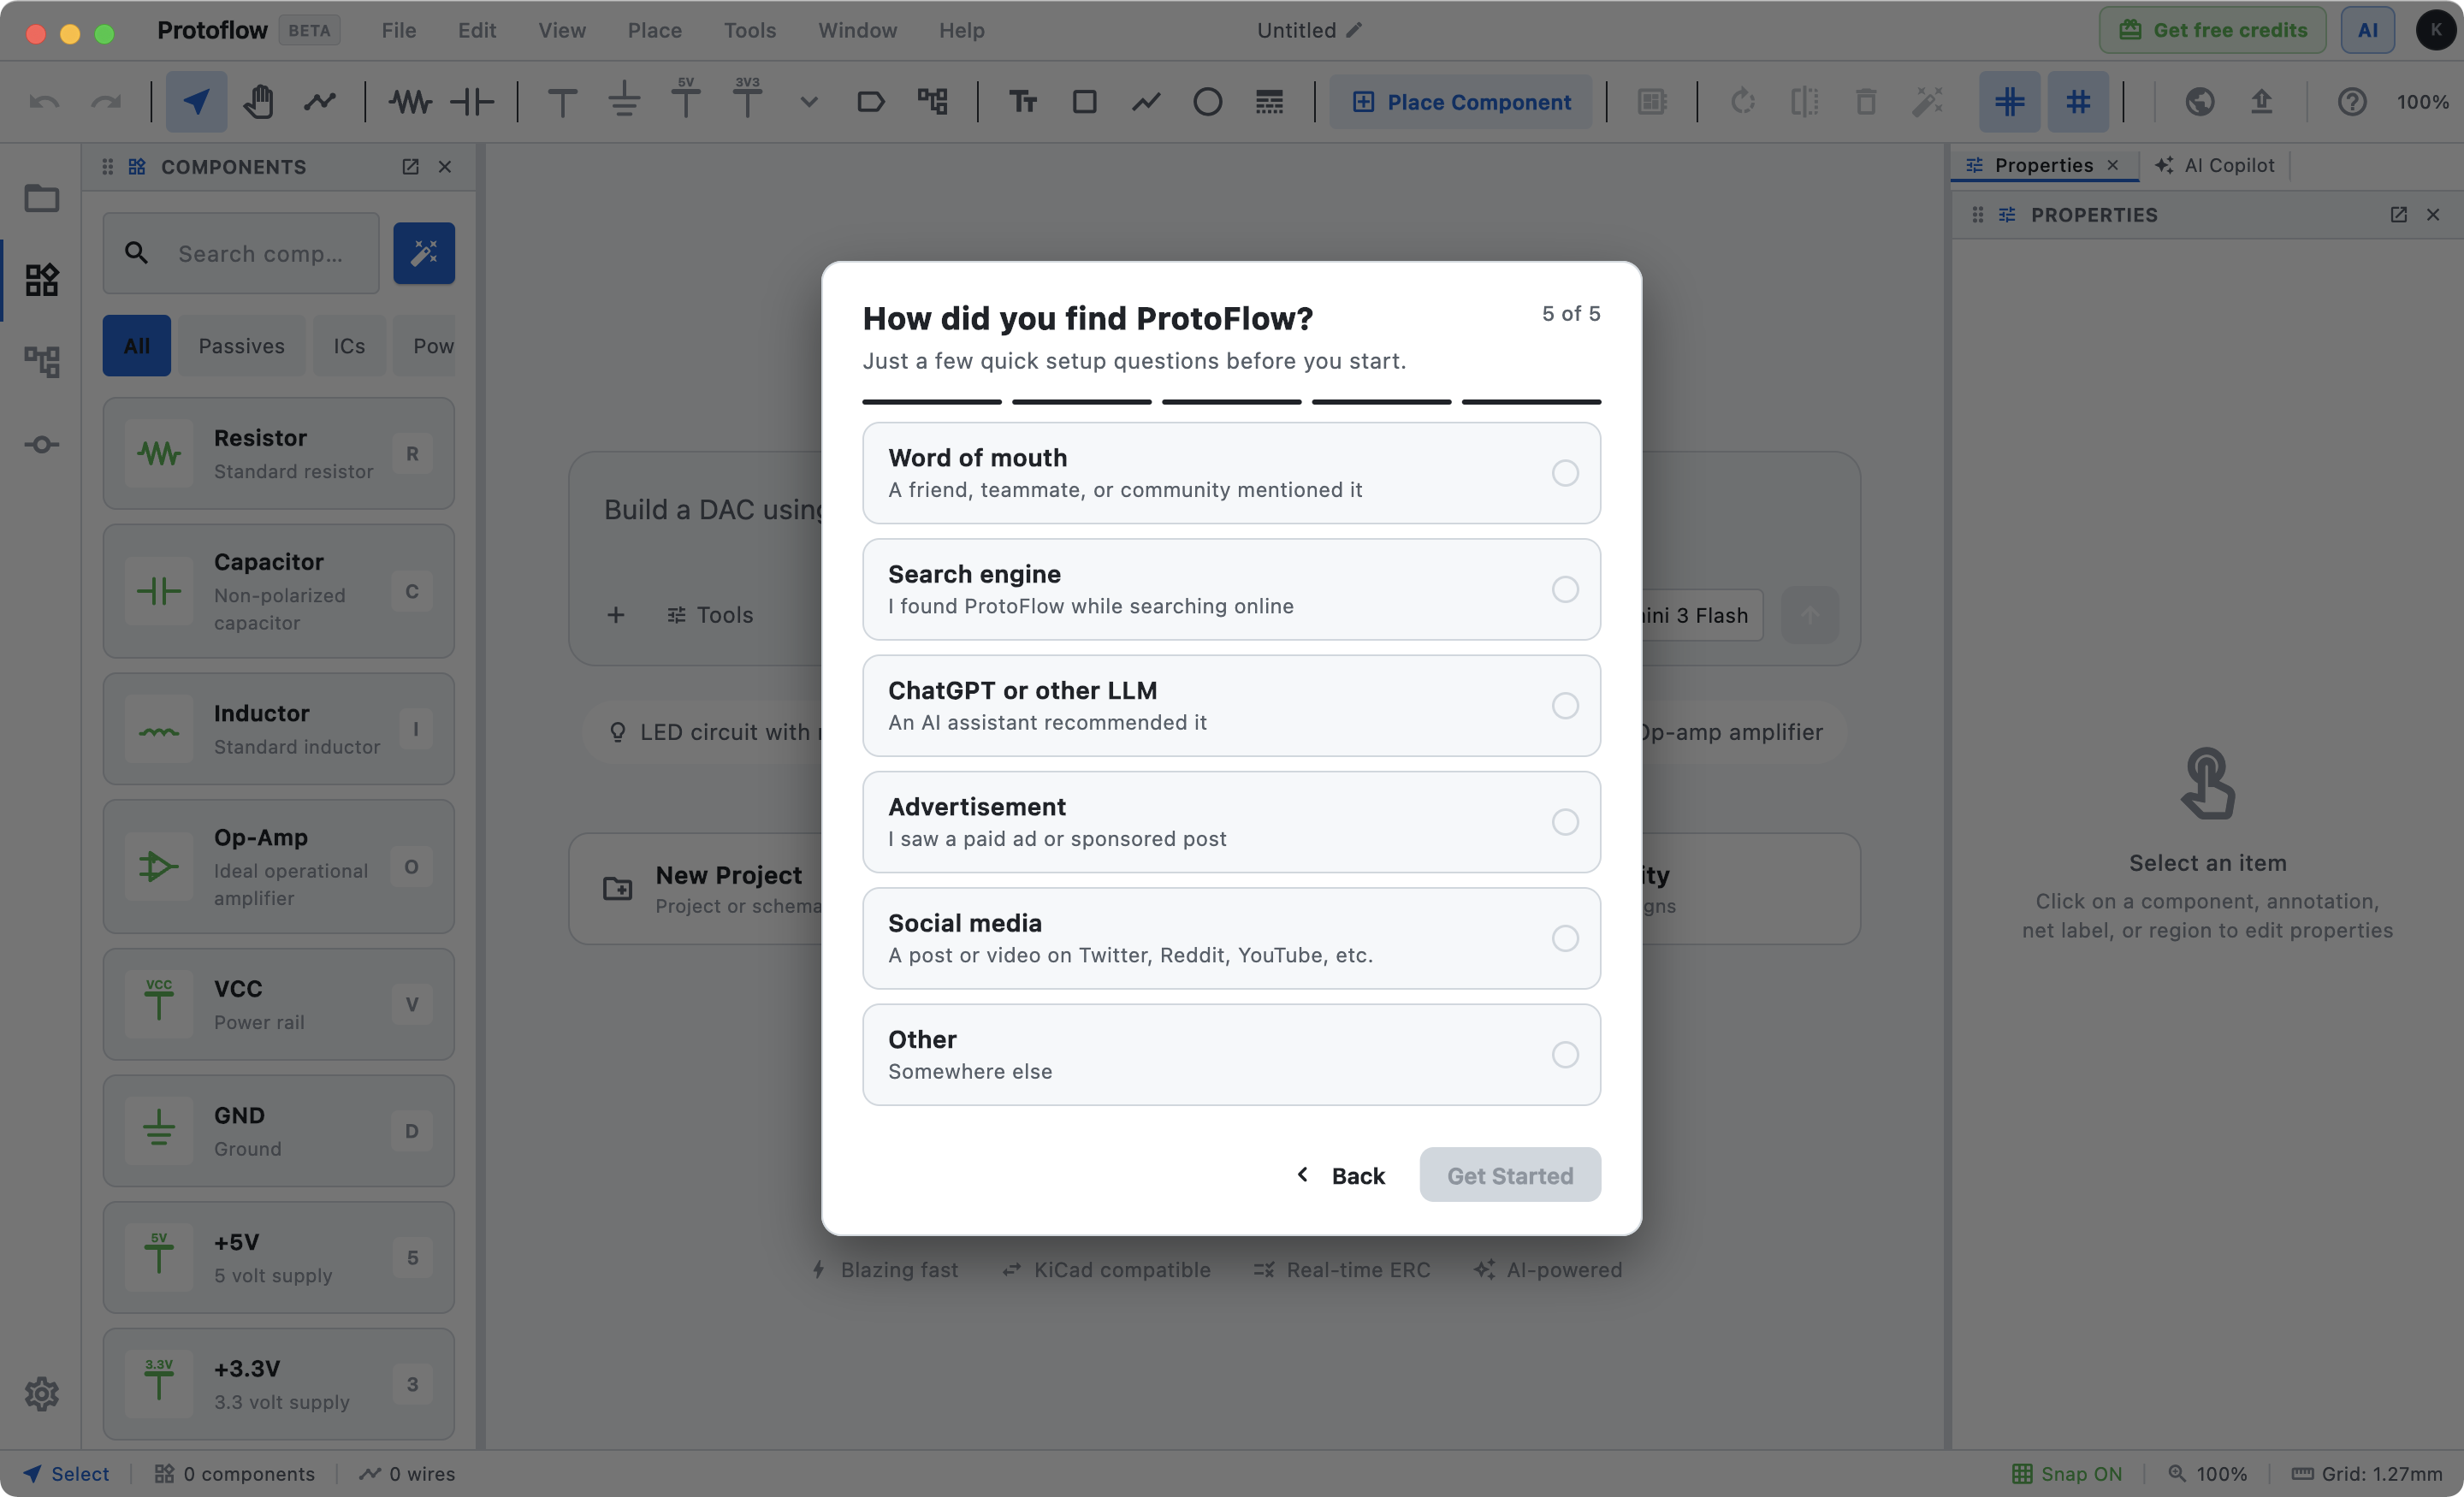This screenshot has width=2464, height=1497.
Task: Open the Edit menu
Action: (477, 30)
